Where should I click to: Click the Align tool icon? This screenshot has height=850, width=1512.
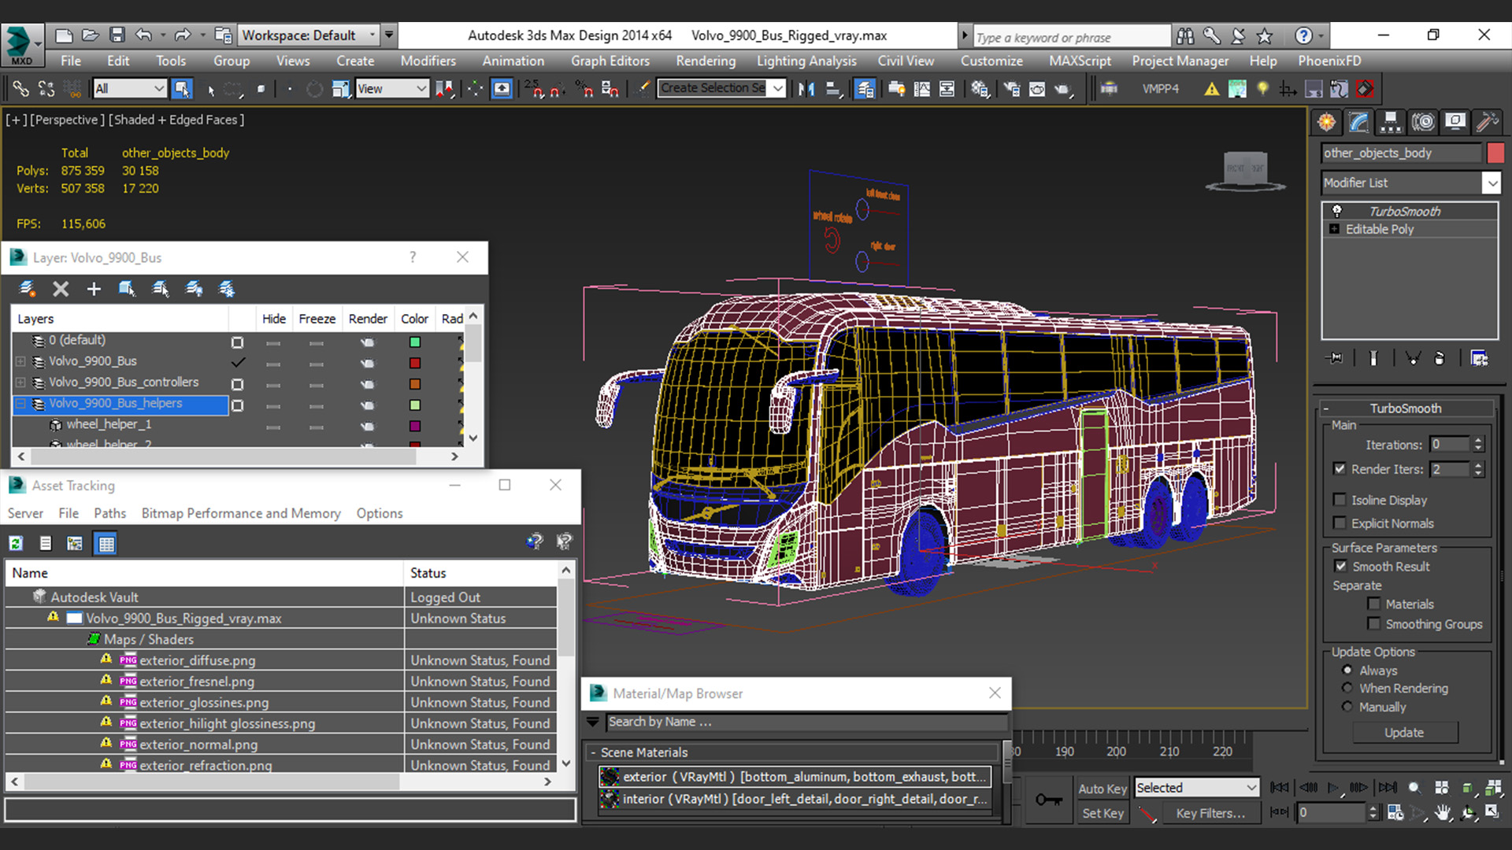point(833,89)
